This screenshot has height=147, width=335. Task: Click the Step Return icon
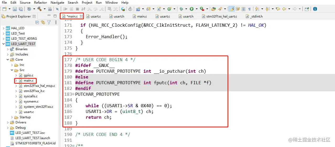point(101,9)
